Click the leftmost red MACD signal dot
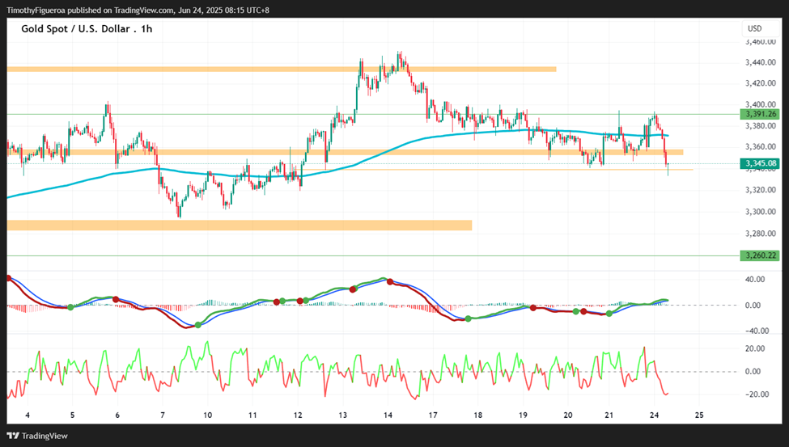This screenshot has height=447, width=789. coord(9,278)
